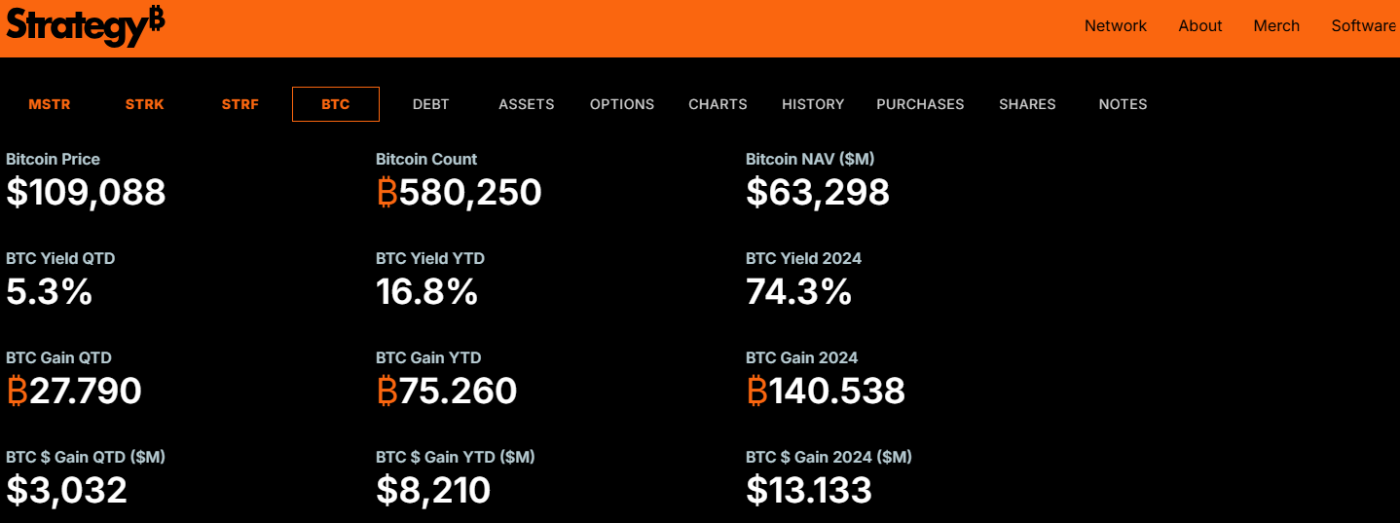Switch to the MSTR tab

[50, 104]
